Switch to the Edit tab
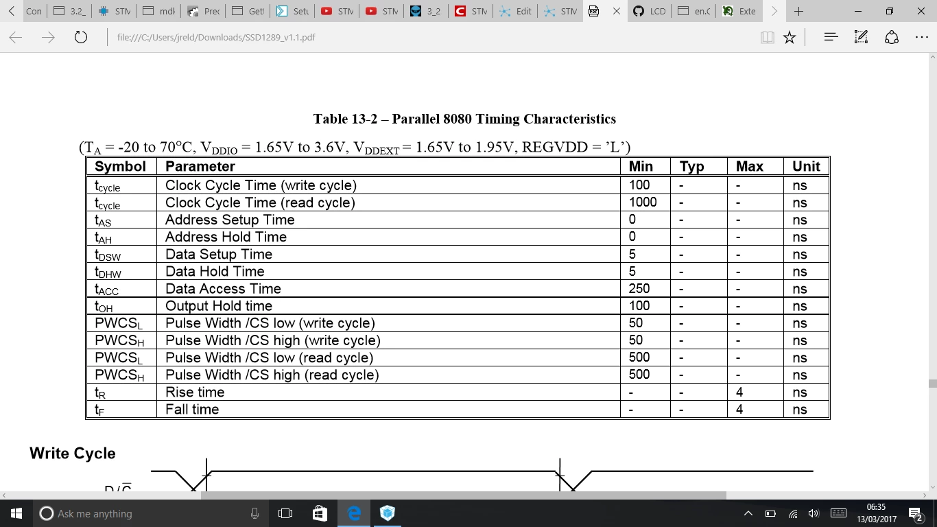This screenshot has width=937, height=527. tap(516, 11)
